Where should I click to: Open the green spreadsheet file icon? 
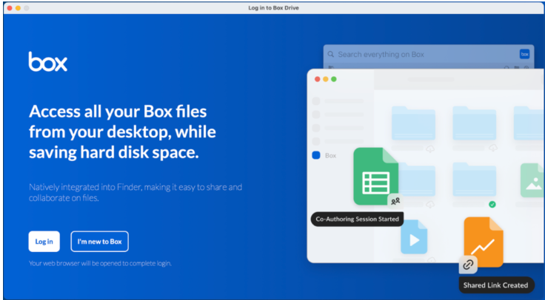click(375, 175)
